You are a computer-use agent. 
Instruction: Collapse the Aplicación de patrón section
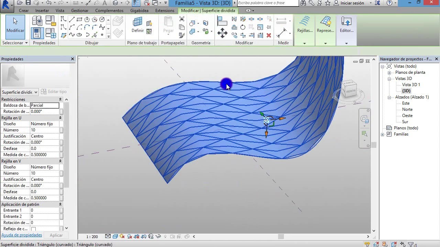coord(60,204)
